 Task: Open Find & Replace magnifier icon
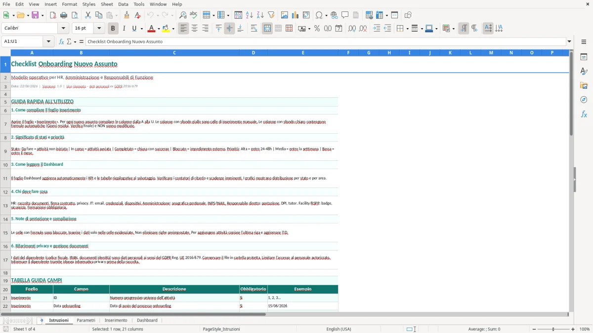[183, 15]
